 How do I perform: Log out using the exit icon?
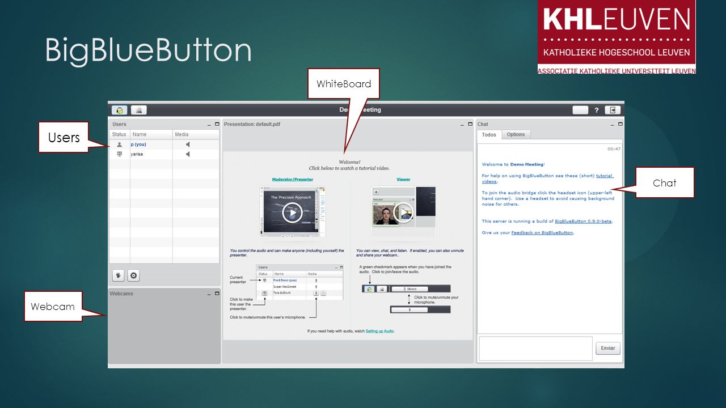(x=613, y=110)
